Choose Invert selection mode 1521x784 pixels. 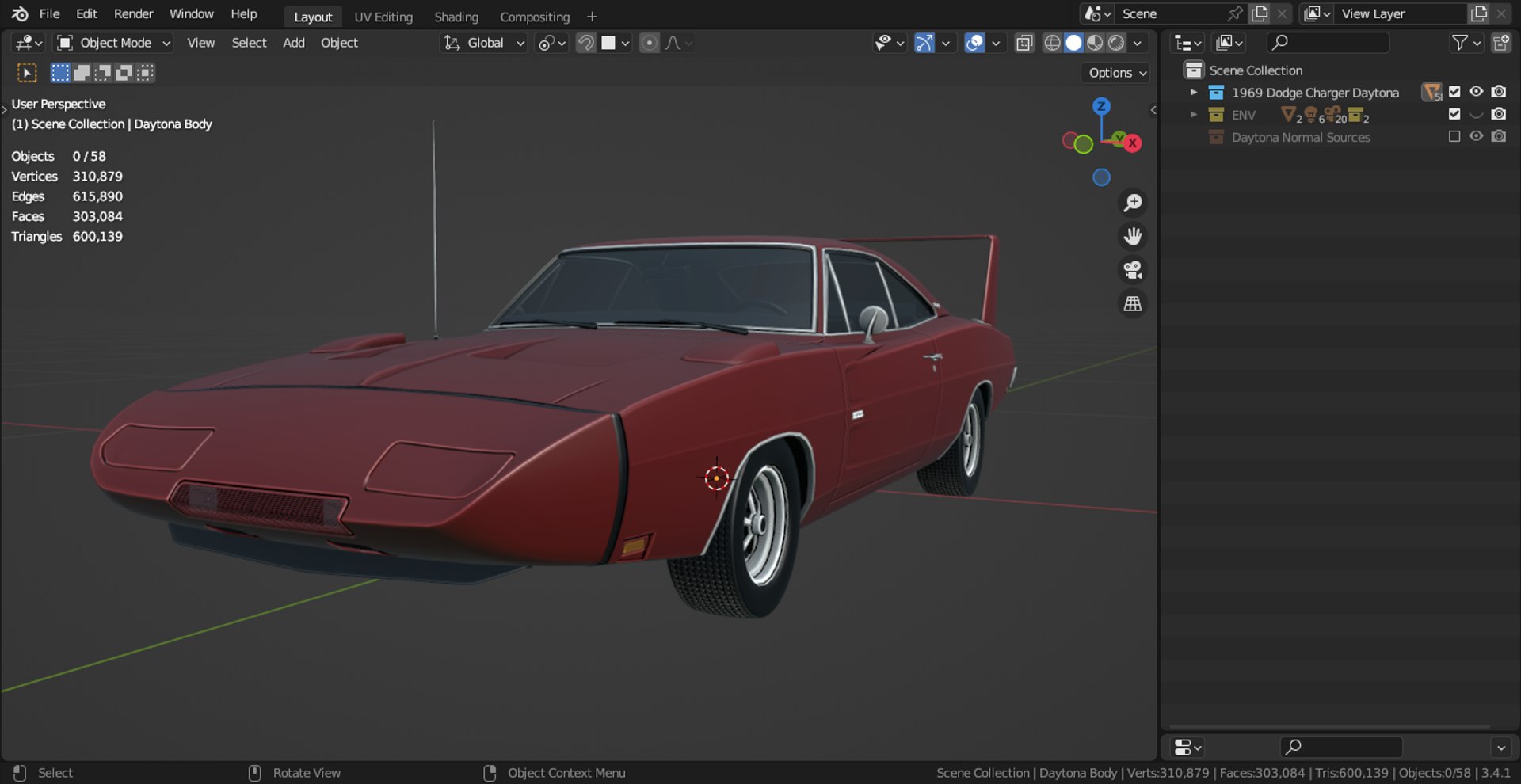tap(124, 73)
